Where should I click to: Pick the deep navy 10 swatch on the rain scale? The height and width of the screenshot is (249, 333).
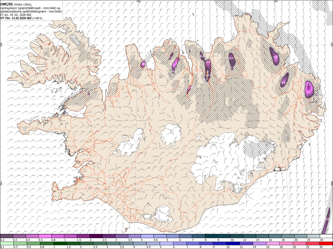pos(233,243)
